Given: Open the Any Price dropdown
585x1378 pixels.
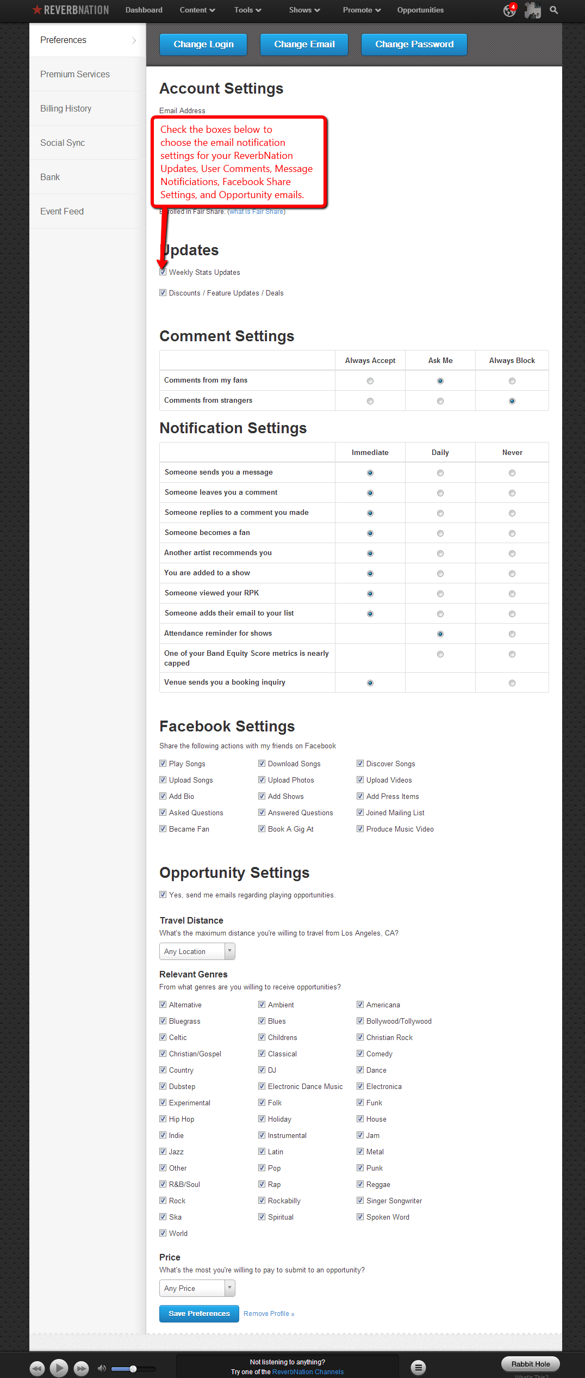Looking at the screenshot, I should [x=197, y=1288].
